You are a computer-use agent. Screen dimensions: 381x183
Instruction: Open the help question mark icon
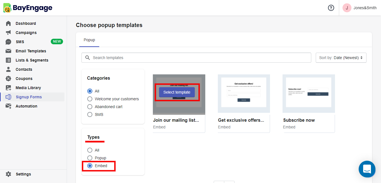[x=331, y=8]
